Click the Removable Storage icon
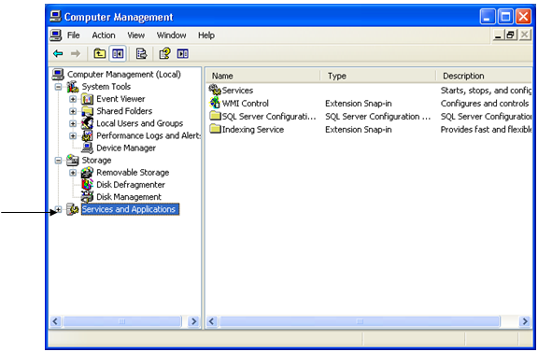This screenshot has width=538, height=352. (x=87, y=173)
